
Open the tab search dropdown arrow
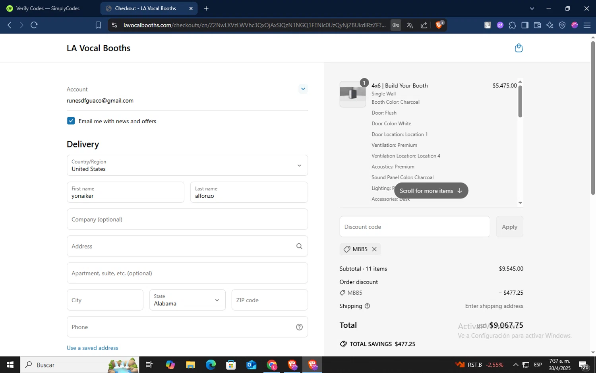point(532,8)
